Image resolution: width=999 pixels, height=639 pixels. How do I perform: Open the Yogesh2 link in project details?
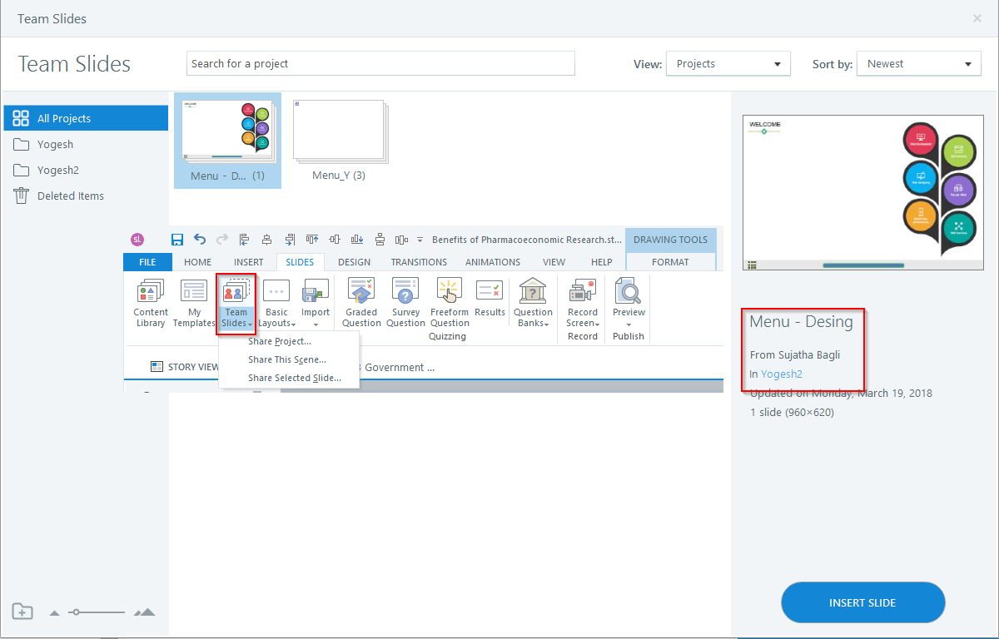(x=782, y=374)
